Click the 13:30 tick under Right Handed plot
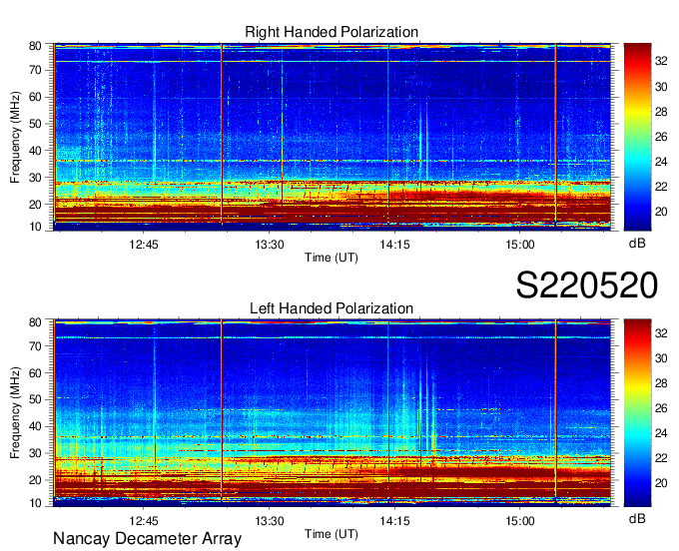Image resolution: width=679 pixels, height=551 pixels. [x=270, y=245]
